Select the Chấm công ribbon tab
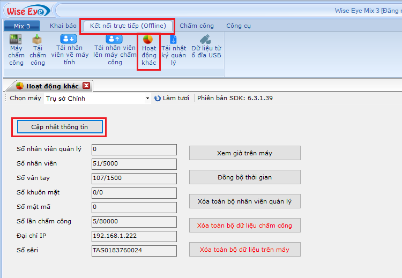This screenshot has width=402, height=278. (x=196, y=26)
